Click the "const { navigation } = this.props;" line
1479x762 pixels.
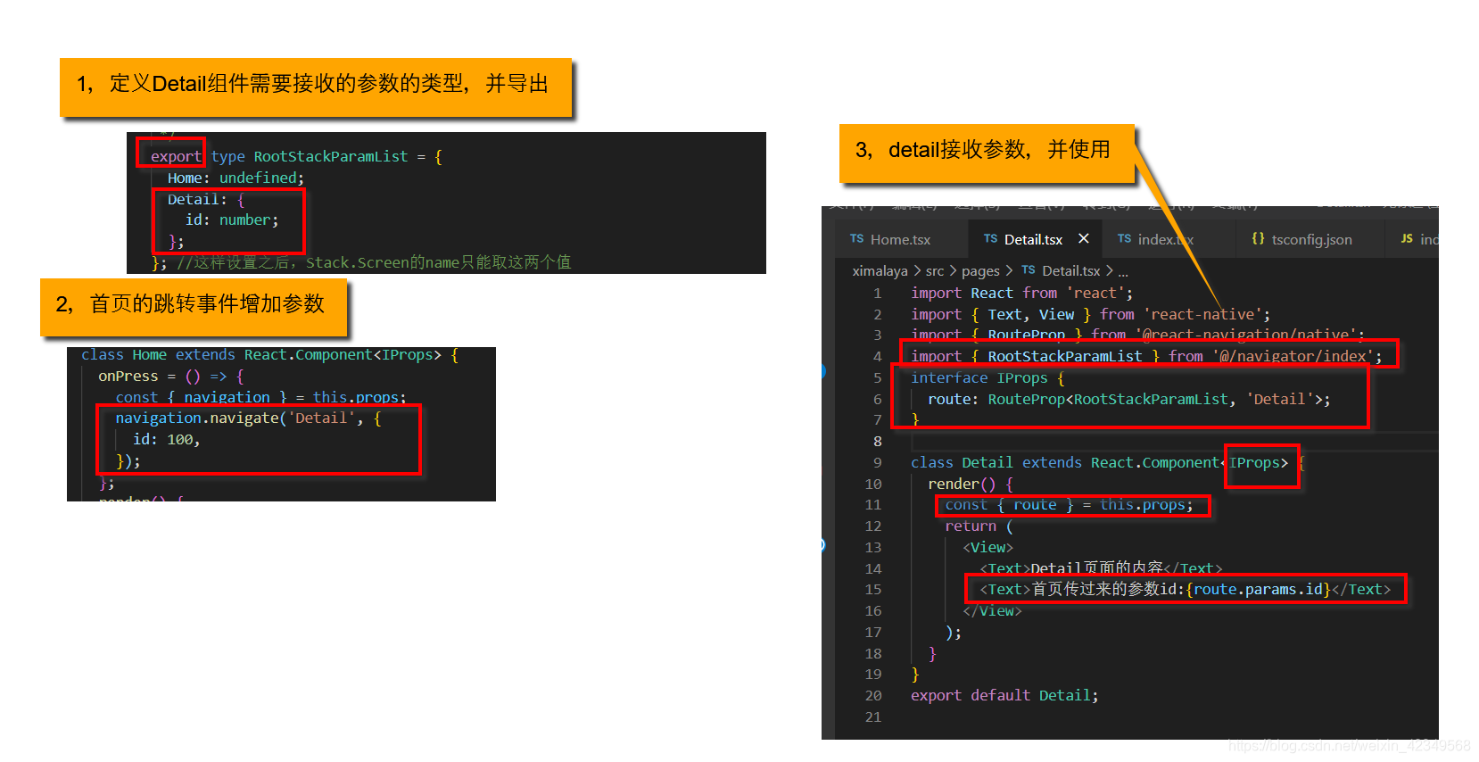[261, 397]
